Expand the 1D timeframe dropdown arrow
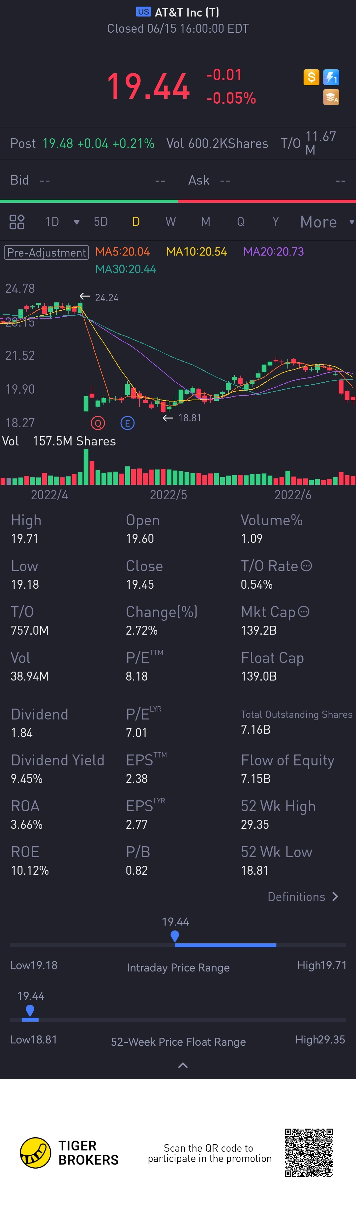 (76, 222)
